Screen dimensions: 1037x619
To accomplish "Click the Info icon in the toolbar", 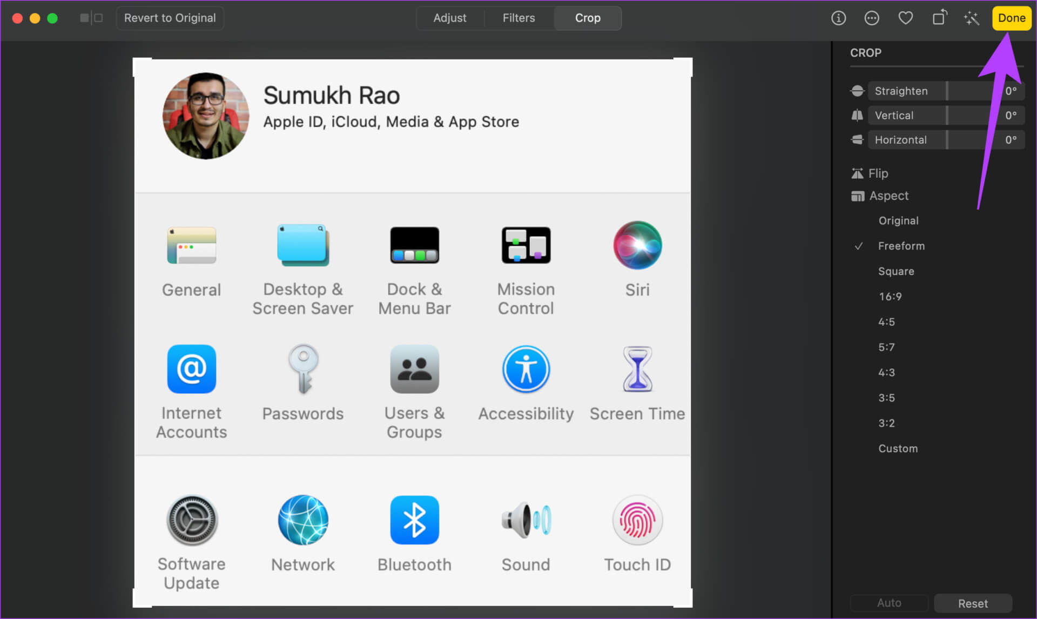I will 838,18.
